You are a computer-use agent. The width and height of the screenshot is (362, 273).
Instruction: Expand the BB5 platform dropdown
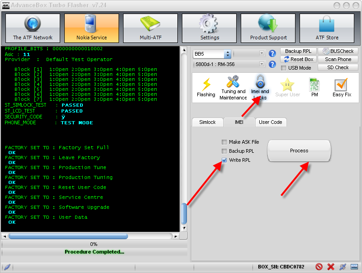(228, 54)
